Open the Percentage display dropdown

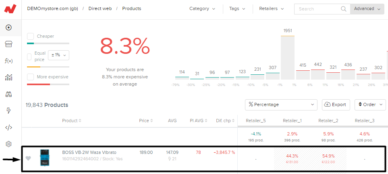click(x=281, y=104)
